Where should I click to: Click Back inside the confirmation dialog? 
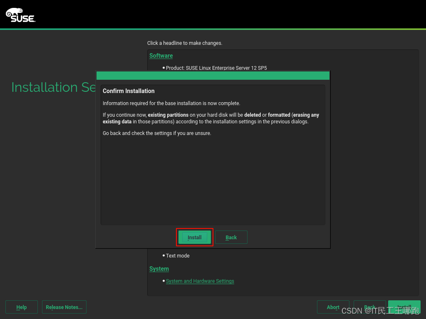click(231, 237)
